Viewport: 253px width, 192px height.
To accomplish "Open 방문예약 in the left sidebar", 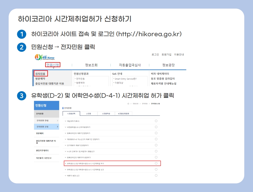I will coord(40,133).
